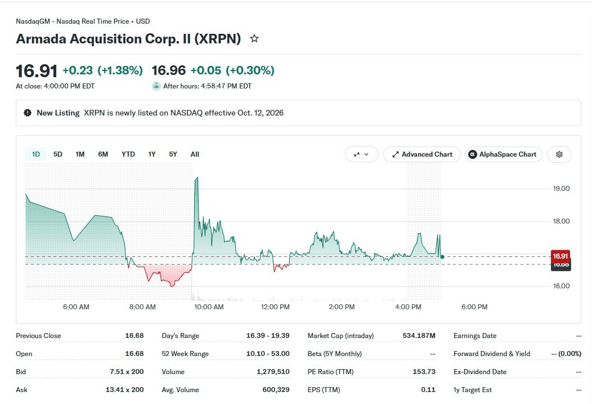Click the after hours moon icon
Image resolution: width=592 pixels, height=404 pixels.
[156, 86]
